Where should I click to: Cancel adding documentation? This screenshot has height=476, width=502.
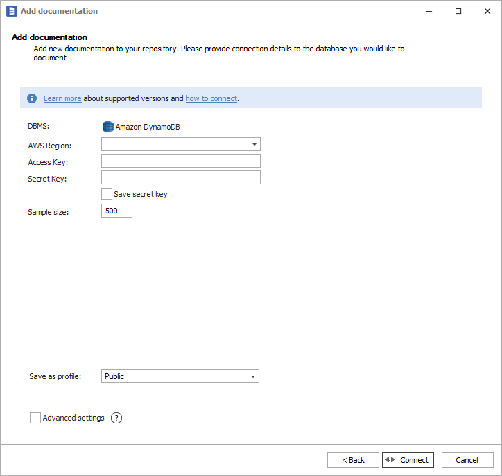[x=467, y=460]
